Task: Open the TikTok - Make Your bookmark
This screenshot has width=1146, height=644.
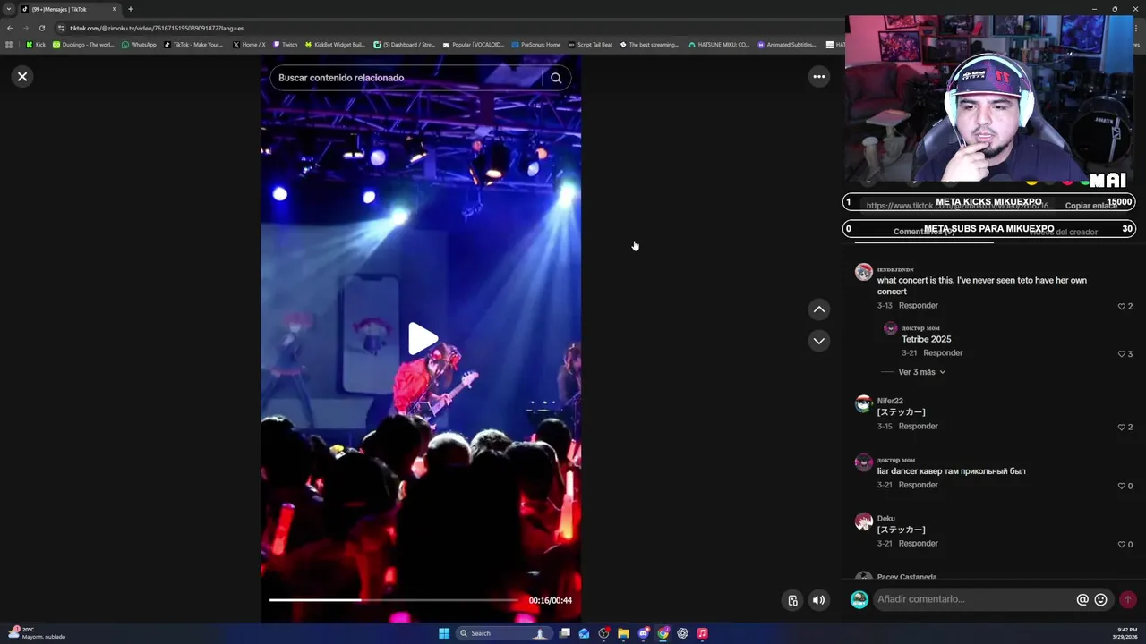Action: 193,45
